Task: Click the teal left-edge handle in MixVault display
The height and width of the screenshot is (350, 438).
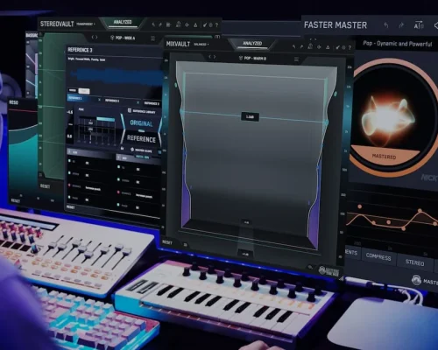Action: (x=176, y=85)
